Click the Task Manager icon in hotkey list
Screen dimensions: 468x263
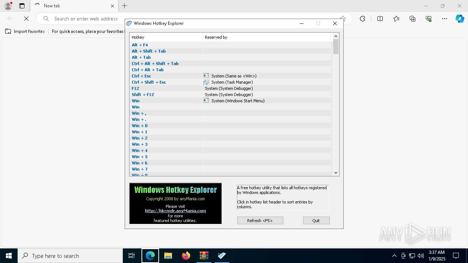click(x=206, y=82)
